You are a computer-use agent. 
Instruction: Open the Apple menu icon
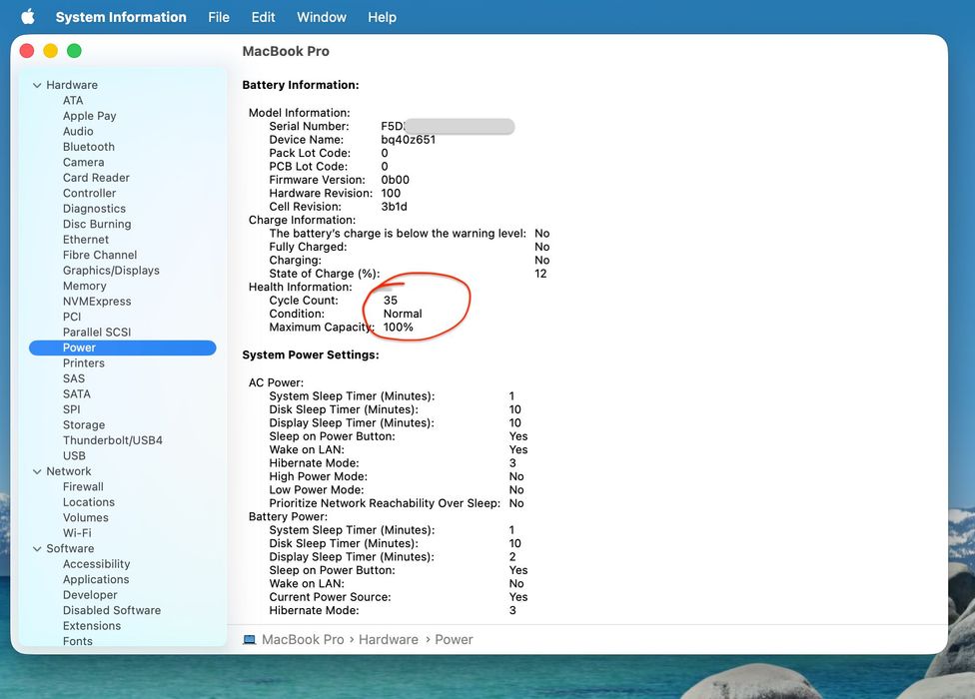click(27, 17)
